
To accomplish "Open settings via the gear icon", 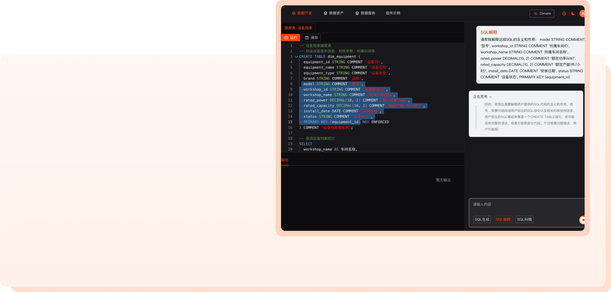I will (564, 13).
